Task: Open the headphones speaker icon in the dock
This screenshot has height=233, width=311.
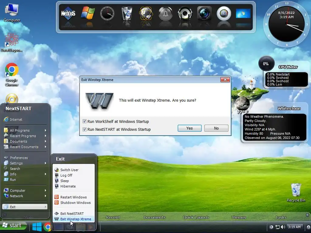Action: tap(185, 13)
